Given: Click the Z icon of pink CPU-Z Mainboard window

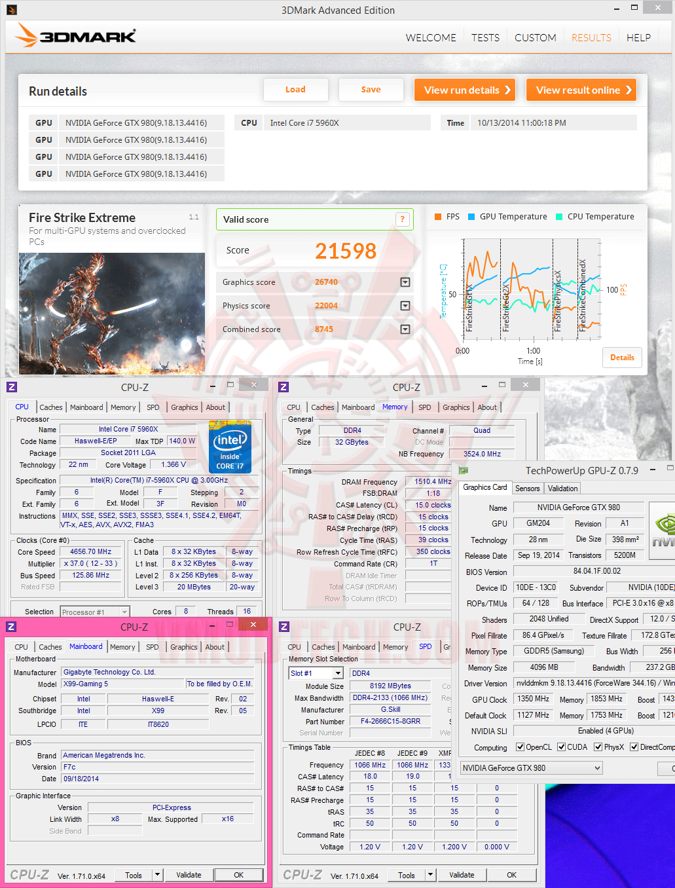Looking at the screenshot, I should [11, 627].
